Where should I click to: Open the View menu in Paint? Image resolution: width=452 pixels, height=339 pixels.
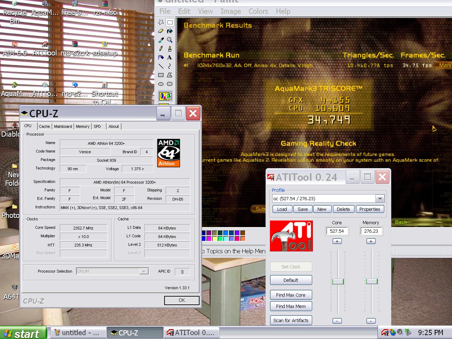point(205,11)
